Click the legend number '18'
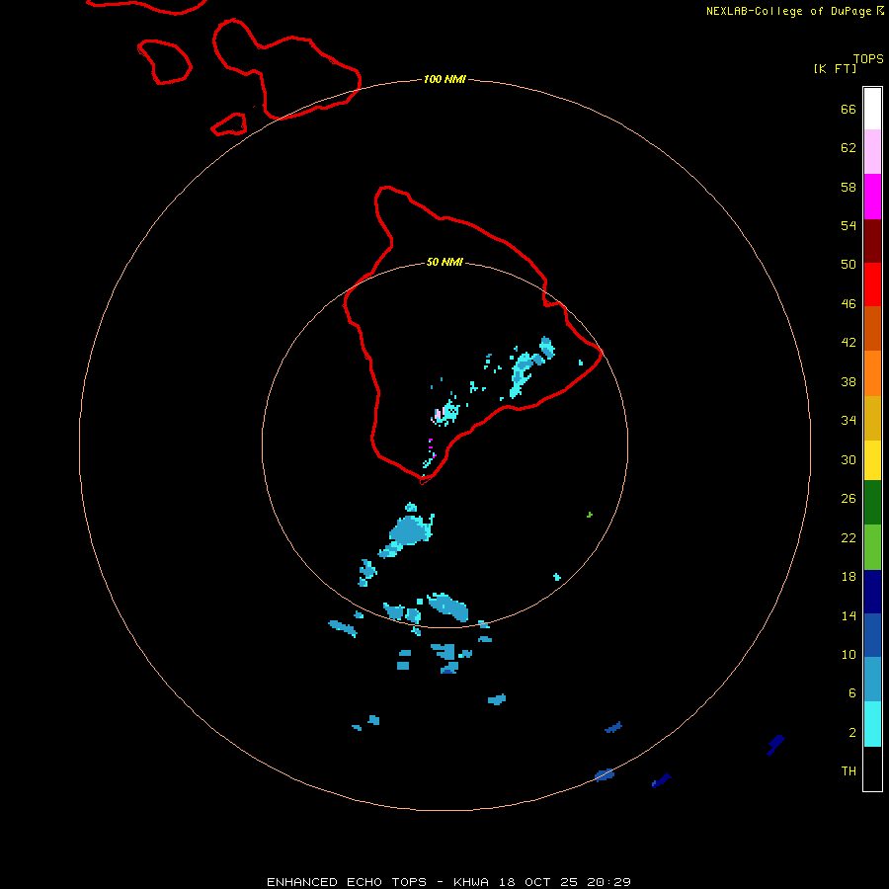 click(849, 577)
